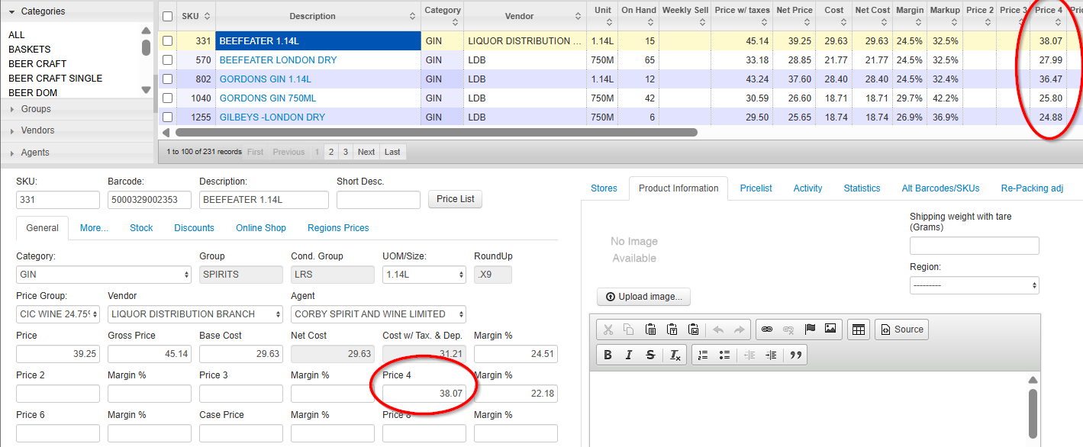Open the Statistics tab
The width and height of the screenshot is (1083, 447).
(862, 188)
